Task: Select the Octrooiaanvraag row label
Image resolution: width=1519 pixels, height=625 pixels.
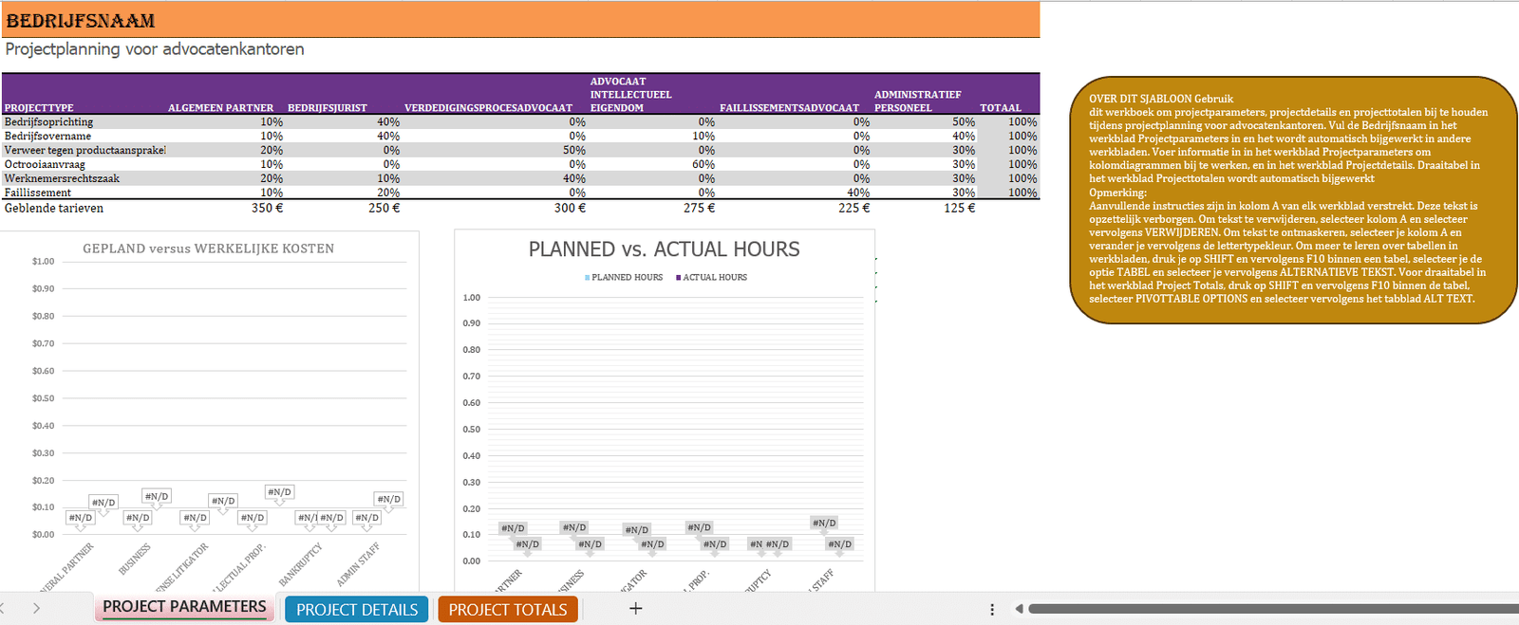Action: (45, 164)
